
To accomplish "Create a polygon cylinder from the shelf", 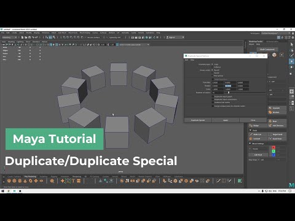I will pos(20,180).
